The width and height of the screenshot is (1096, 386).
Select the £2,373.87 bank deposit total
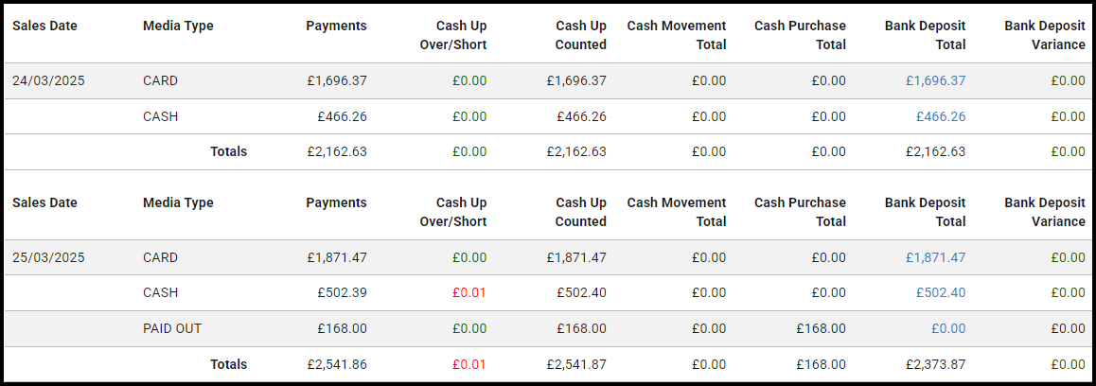935,364
